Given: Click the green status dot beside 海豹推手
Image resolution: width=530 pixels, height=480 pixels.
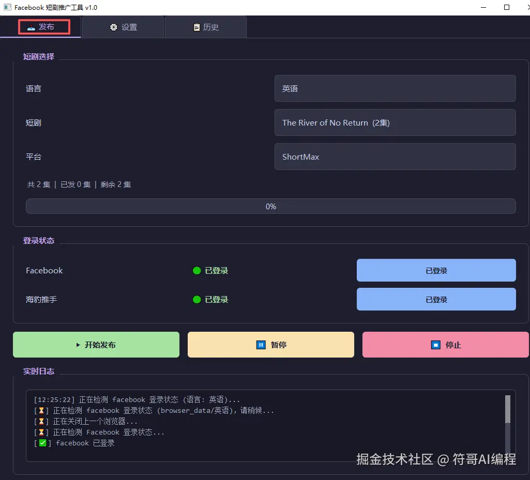Looking at the screenshot, I should click(196, 300).
